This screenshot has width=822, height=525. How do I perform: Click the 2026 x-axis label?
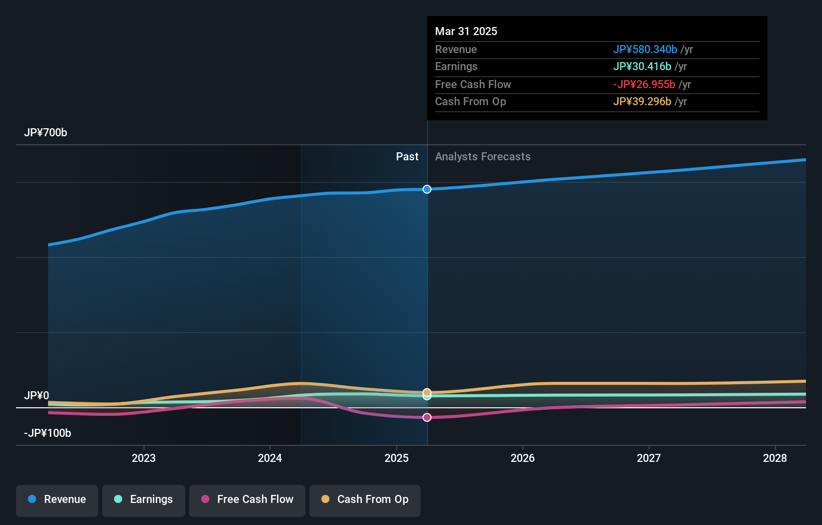coord(523,458)
